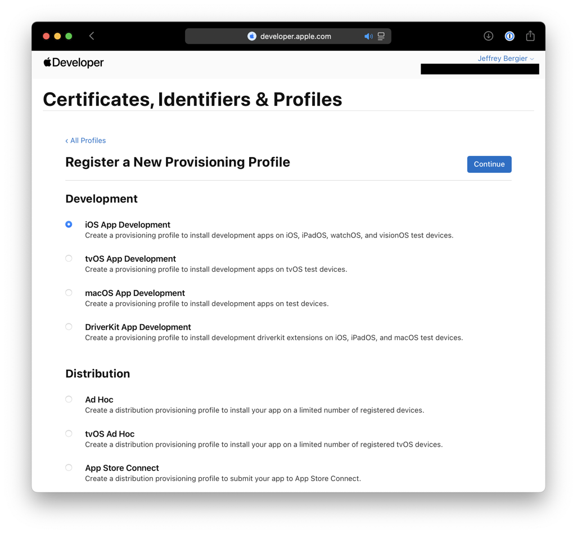The width and height of the screenshot is (577, 534).
Task: Expand the Jeffrey Bergier account menu
Action: 506,59
